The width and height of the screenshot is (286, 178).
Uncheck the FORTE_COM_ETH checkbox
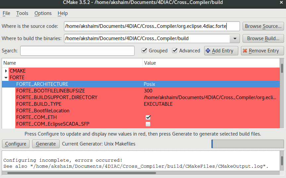click(x=148, y=117)
